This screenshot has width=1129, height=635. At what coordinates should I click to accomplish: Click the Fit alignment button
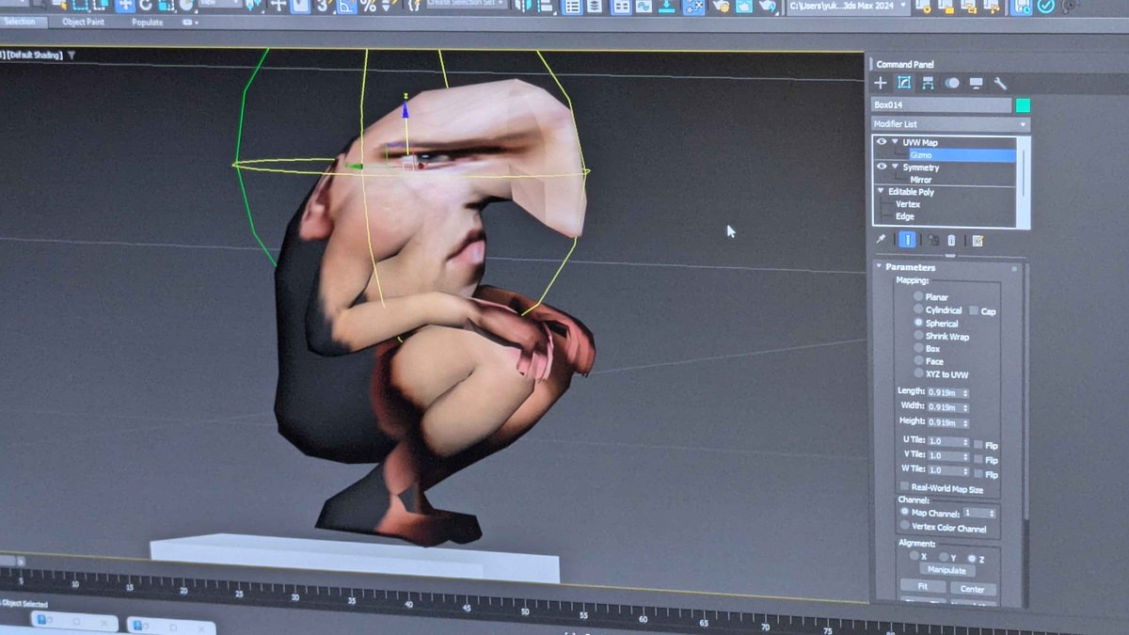pyautogui.click(x=923, y=588)
